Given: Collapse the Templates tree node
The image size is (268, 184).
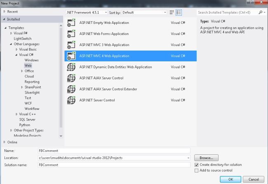Looking at the screenshot, I should click(x=5, y=28).
